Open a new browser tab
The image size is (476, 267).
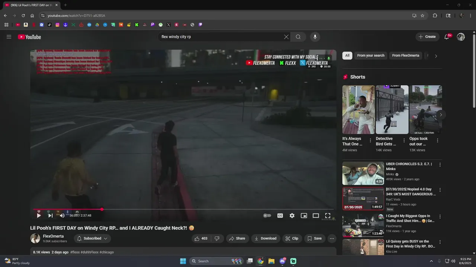(65, 5)
